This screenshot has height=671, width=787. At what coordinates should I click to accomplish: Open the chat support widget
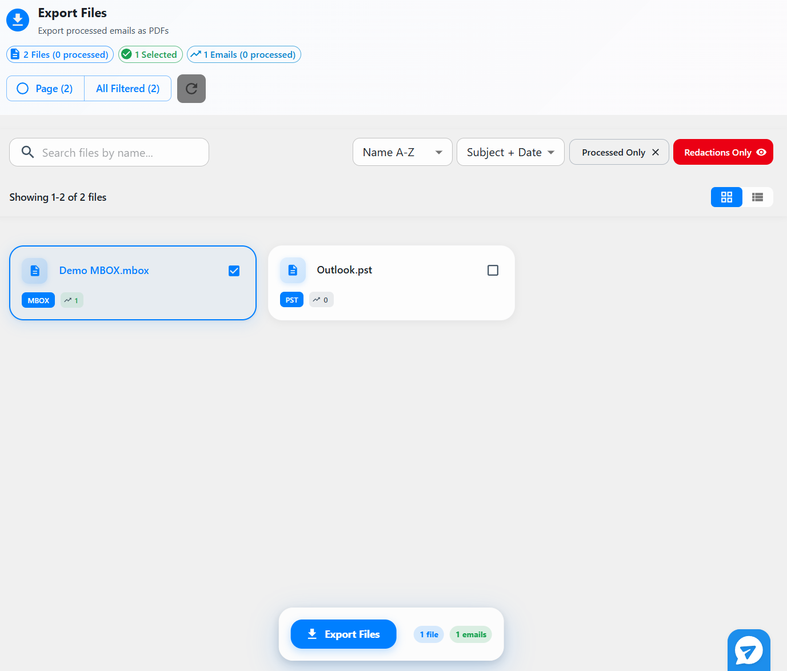pos(748,651)
